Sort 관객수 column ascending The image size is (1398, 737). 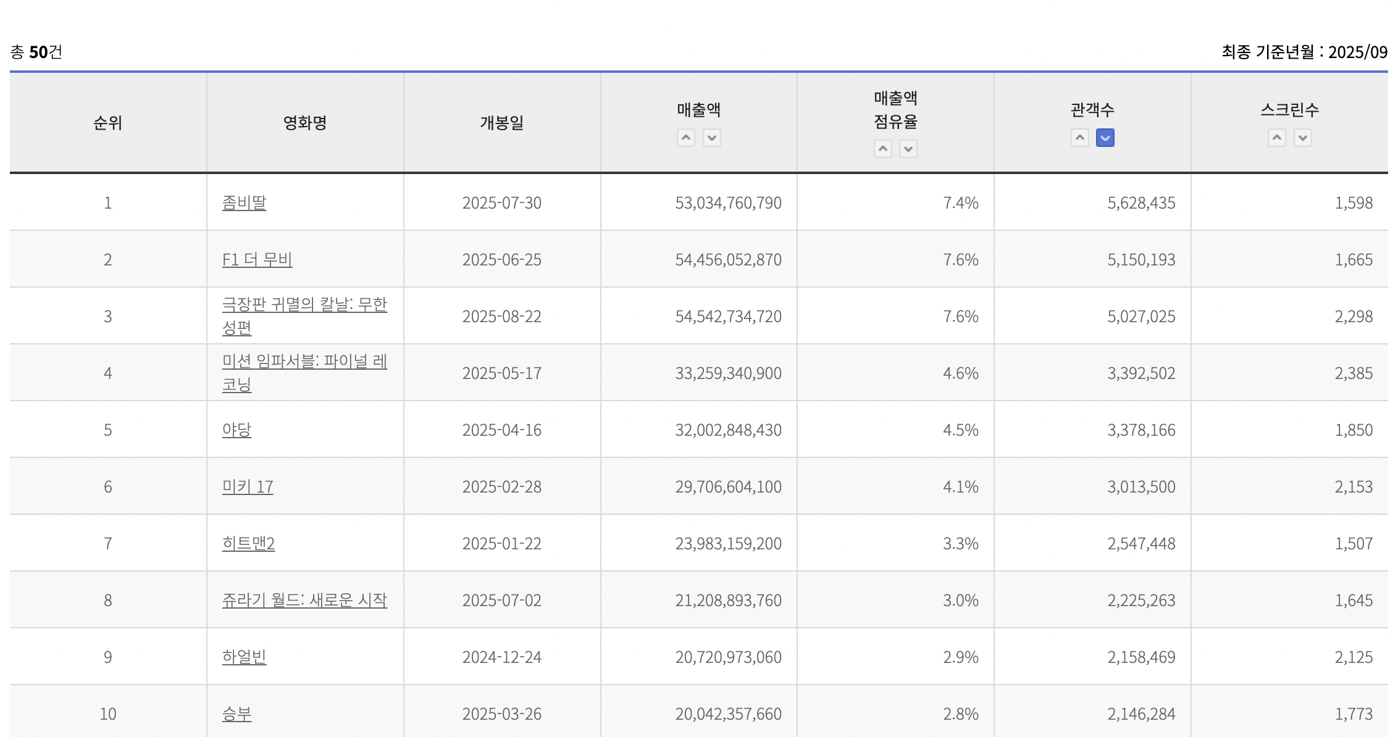pos(1079,138)
